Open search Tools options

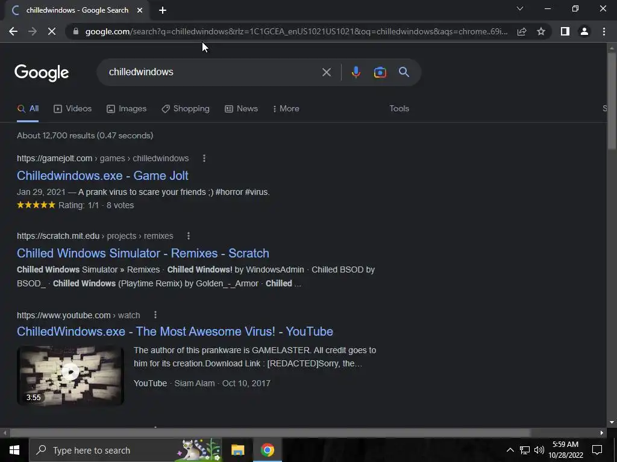tap(399, 109)
